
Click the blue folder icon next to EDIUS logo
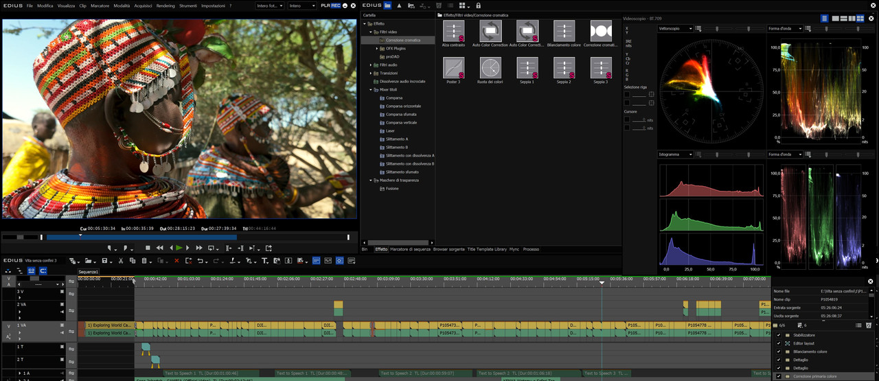pos(387,5)
